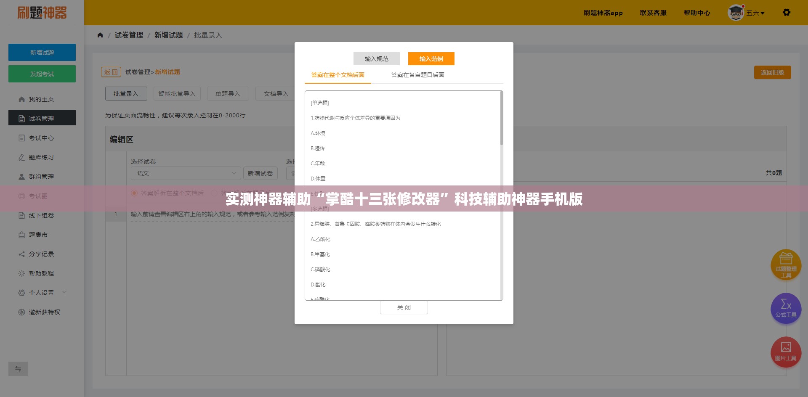Screen dimensions: 808x397
Task: Click the D.酯化 example option
Action: (318, 285)
